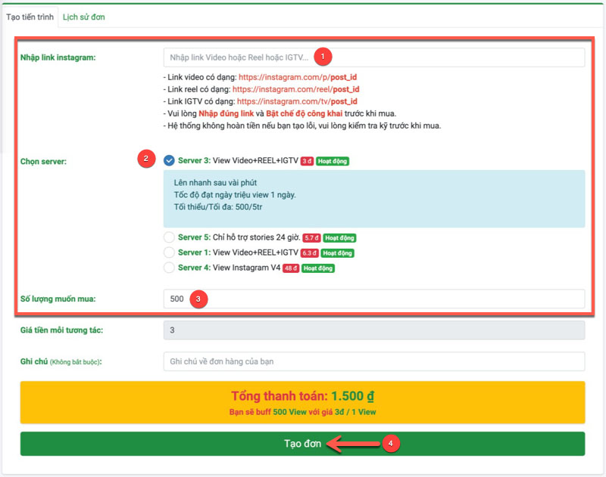Click the Bật chế độ công khai text
Screen dimensions: 606x477
(305, 113)
